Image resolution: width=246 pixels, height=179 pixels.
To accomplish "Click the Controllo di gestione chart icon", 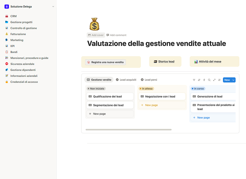I will tap(7, 28).
